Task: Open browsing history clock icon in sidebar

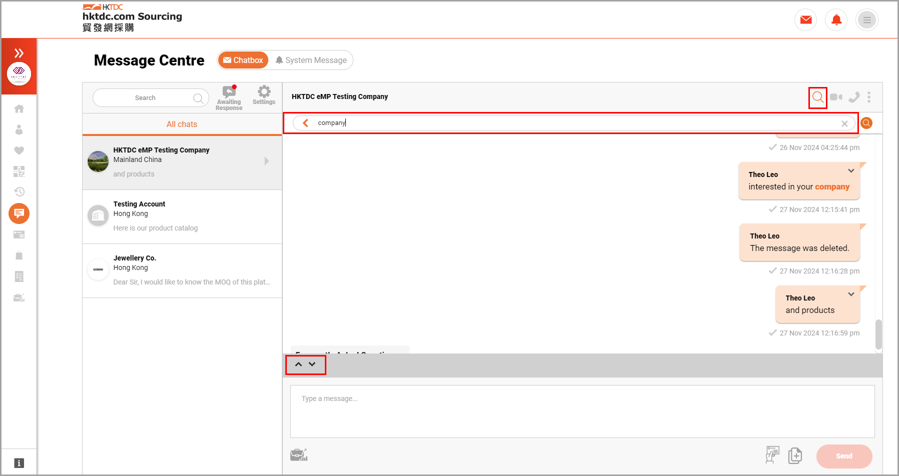Action: point(19,191)
